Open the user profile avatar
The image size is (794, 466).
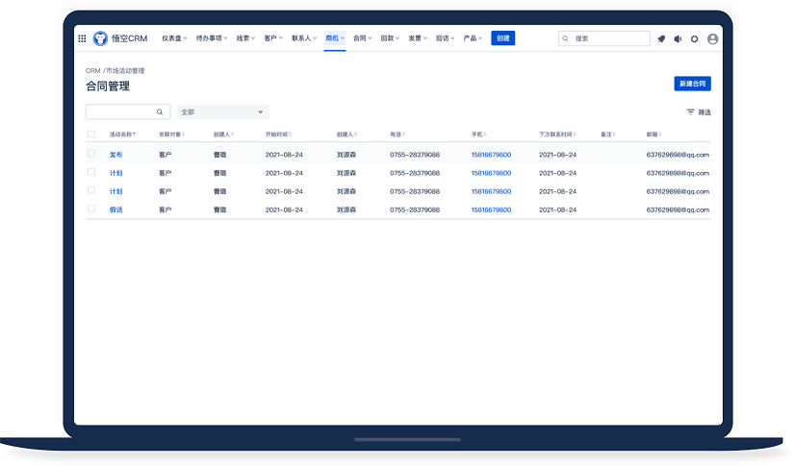click(712, 38)
